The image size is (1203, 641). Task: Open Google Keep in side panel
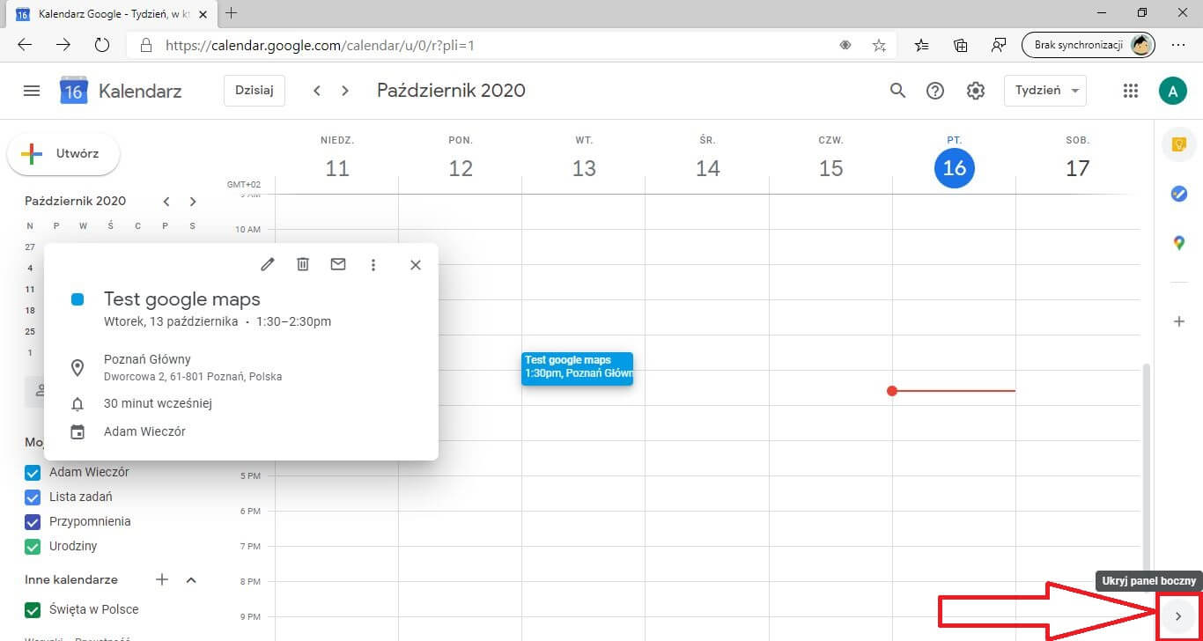click(x=1179, y=144)
